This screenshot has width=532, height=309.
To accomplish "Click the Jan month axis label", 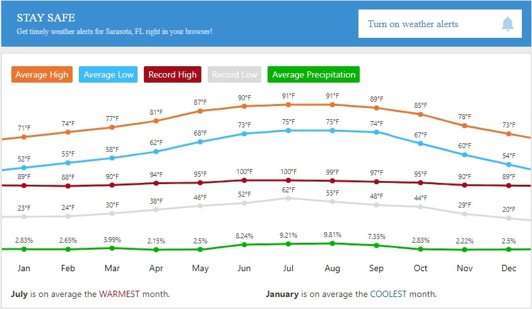I will 24,268.
